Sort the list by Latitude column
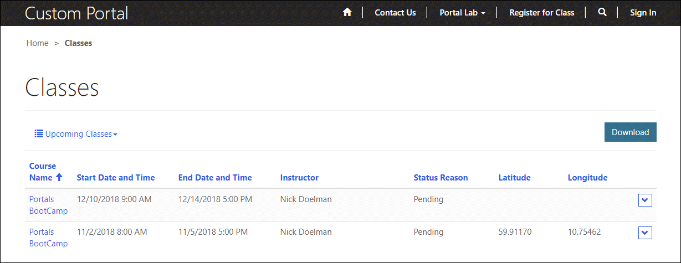This screenshot has width=681, height=263. point(514,178)
